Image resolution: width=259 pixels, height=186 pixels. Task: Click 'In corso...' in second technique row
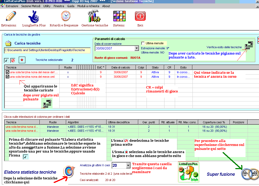[x=183, y=77]
